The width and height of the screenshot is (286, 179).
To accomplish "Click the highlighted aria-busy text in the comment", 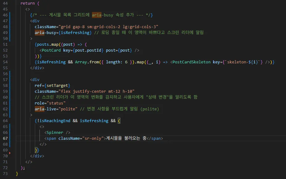I will coord(96,15).
